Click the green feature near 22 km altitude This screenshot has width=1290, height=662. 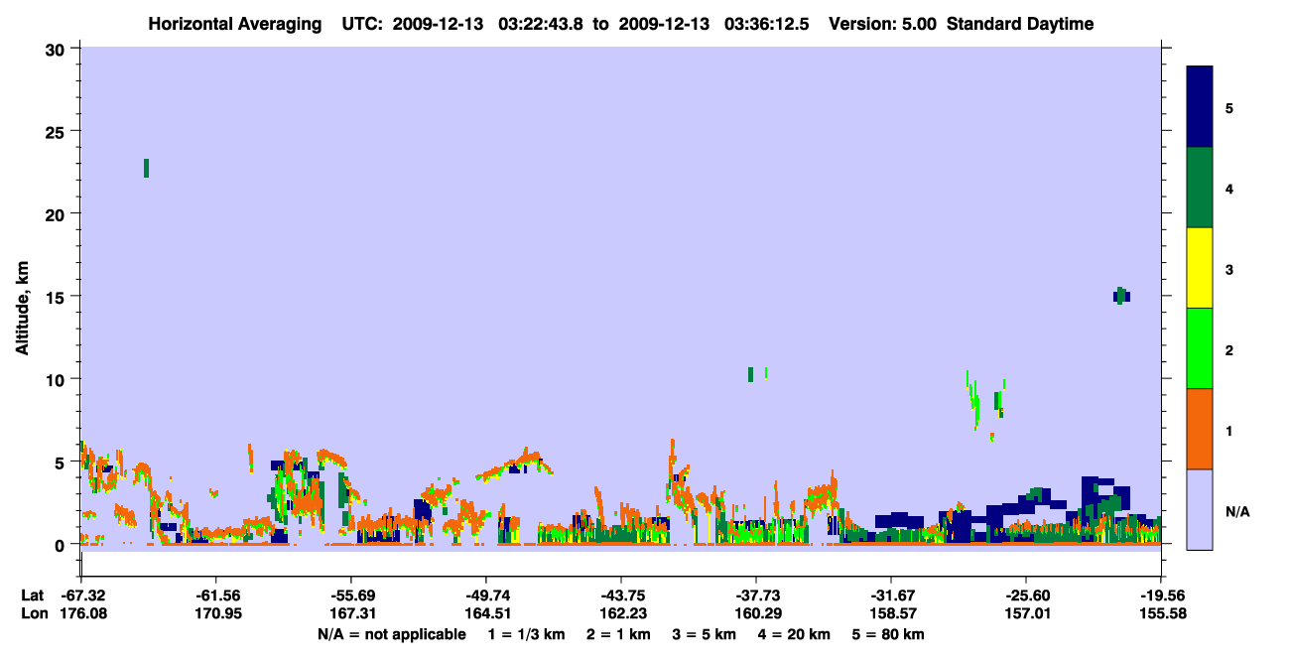[147, 168]
